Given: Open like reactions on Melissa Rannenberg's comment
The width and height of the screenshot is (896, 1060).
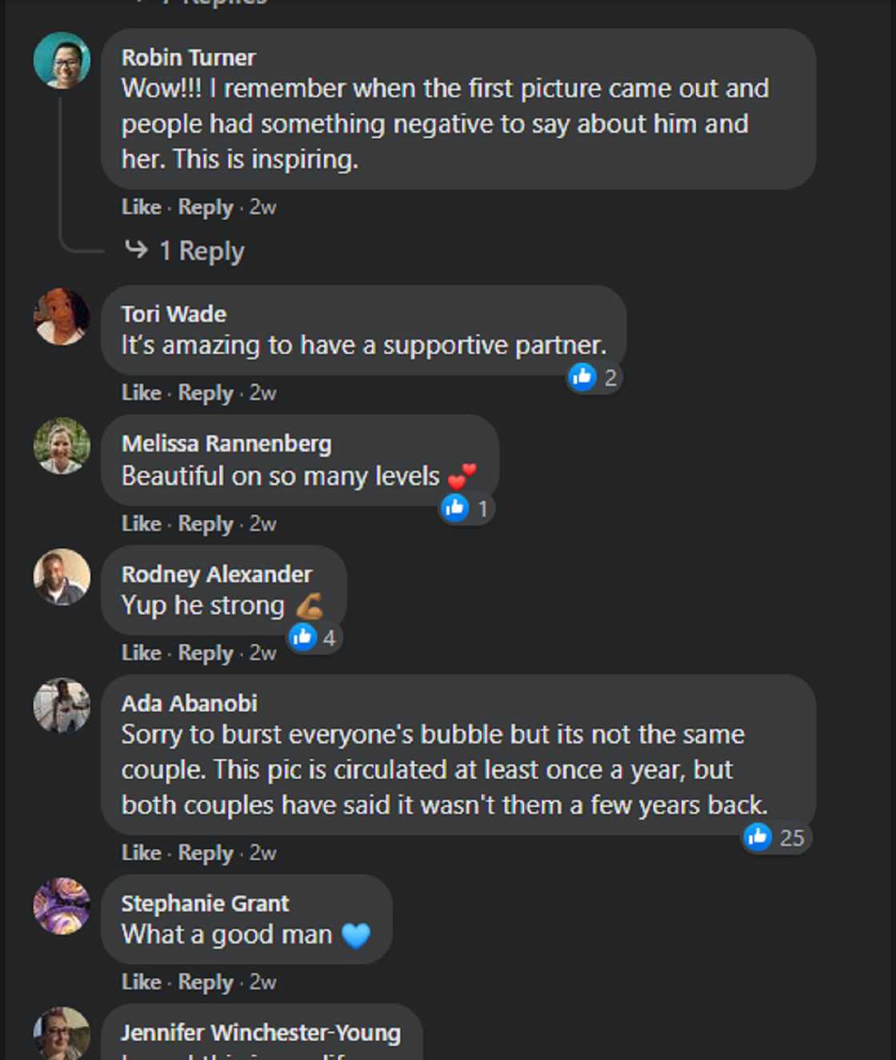Looking at the screenshot, I should point(466,509).
